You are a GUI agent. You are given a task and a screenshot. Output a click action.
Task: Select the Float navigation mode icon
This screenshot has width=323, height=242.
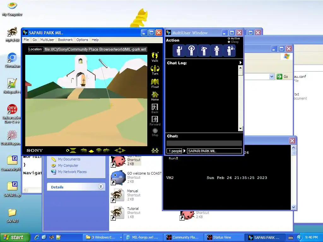coord(155,83)
